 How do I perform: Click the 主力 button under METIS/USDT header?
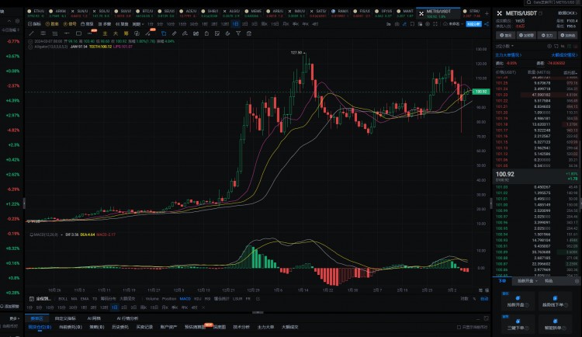547,35
